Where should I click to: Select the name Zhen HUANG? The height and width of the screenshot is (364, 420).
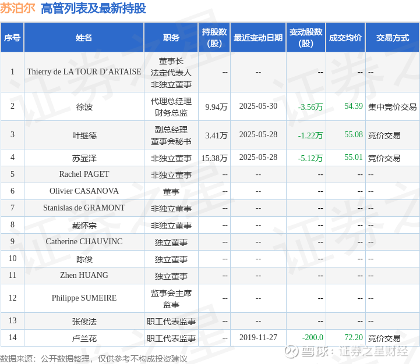click(84, 276)
